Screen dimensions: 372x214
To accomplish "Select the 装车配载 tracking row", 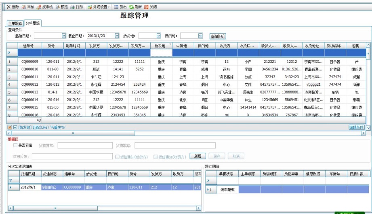I will pyautogui.click(x=287, y=190).
